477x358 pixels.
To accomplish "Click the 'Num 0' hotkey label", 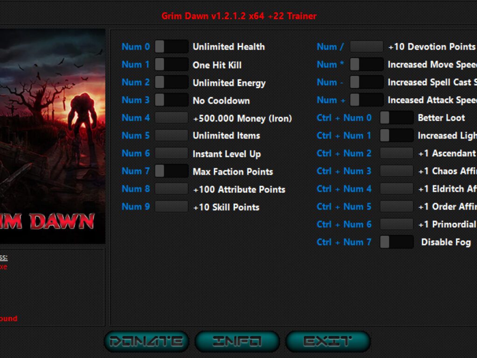I will (136, 47).
